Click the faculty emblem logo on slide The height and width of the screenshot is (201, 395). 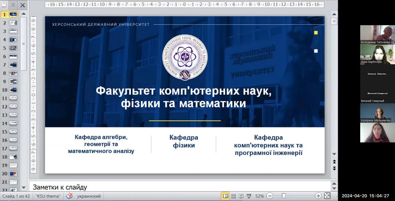coord(185,58)
